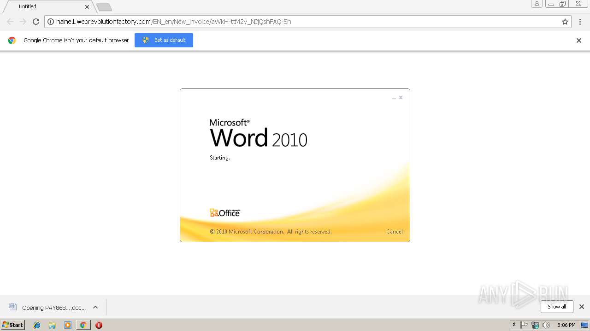The image size is (590, 331).
Task: Go back to previous page
Action: [x=10, y=22]
